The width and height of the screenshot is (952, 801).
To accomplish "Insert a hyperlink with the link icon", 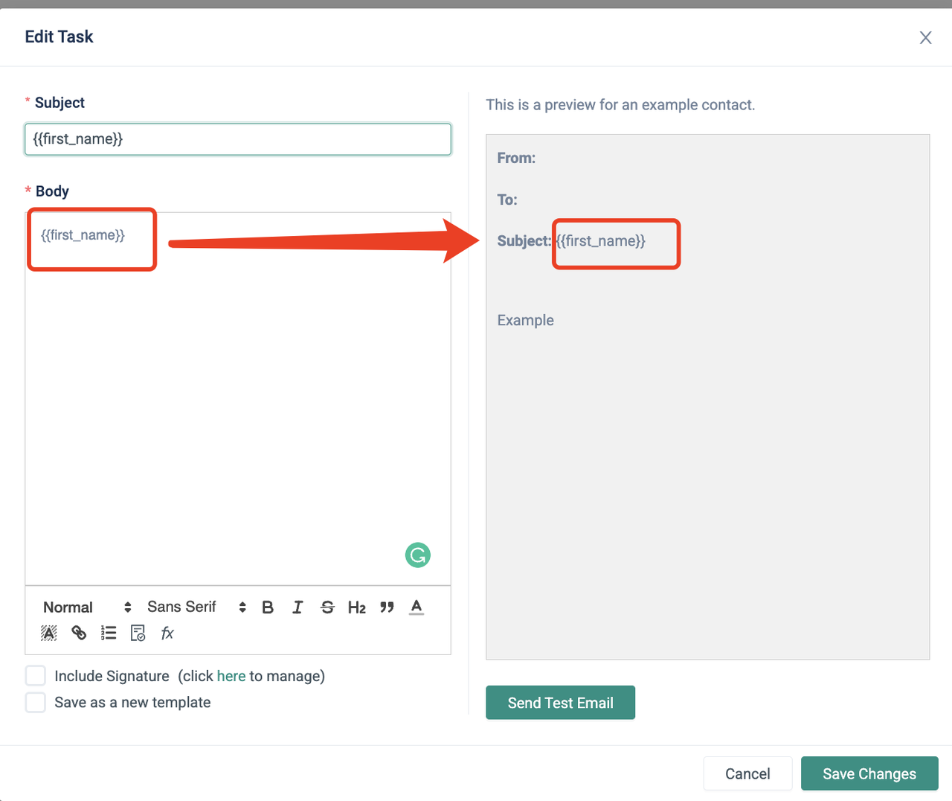I will (x=79, y=633).
